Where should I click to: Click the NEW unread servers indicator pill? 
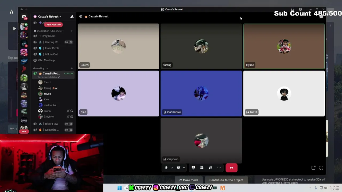[x=24, y=131]
